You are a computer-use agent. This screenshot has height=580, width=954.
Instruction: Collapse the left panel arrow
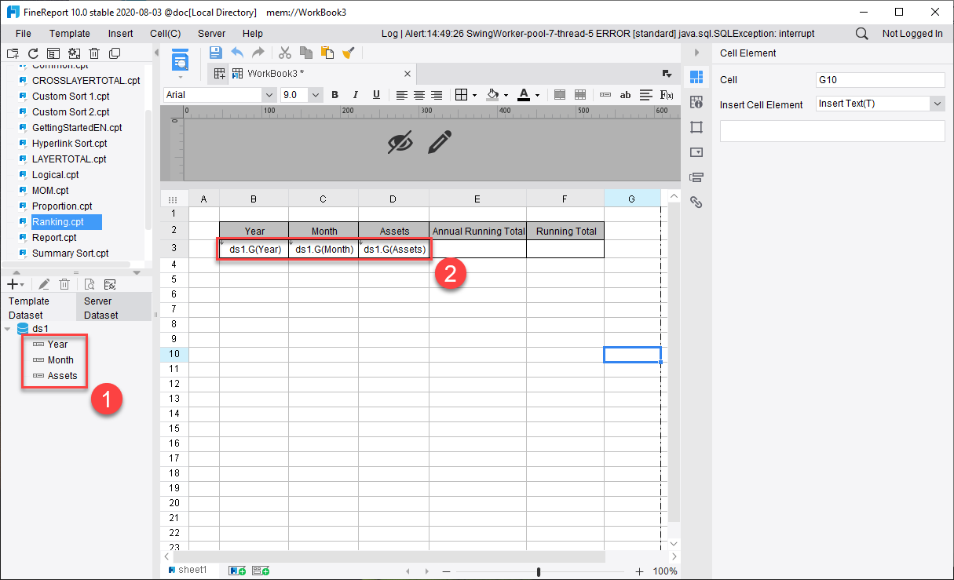(155, 53)
